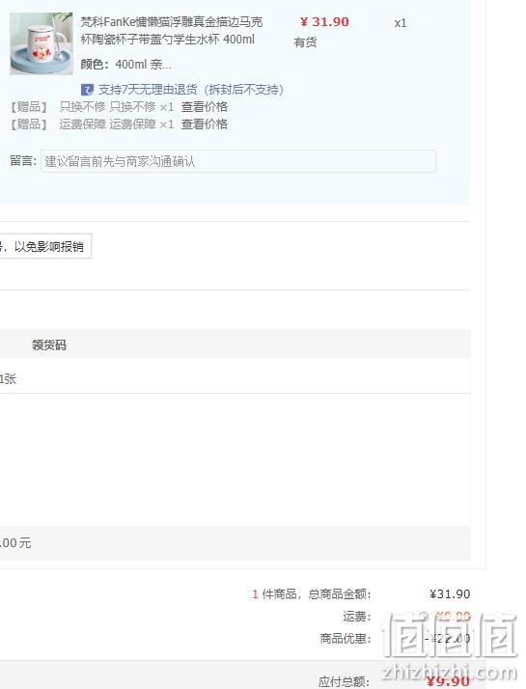Click the 运费保障 gift item name
Image resolution: width=526 pixels, height=689 pixels.
tap(108, 124)
